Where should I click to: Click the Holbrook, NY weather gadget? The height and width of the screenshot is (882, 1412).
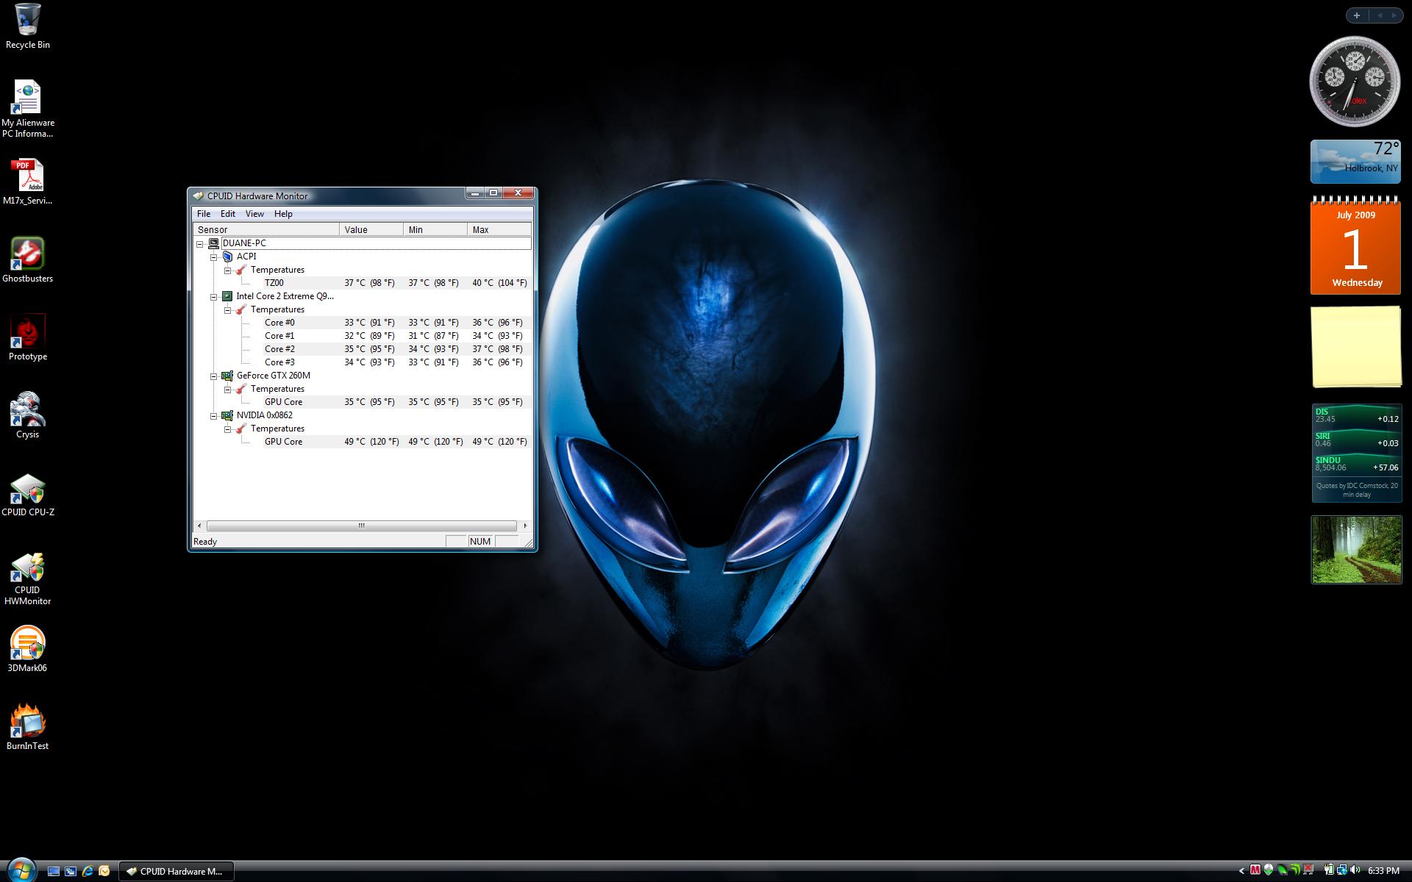1355,161
